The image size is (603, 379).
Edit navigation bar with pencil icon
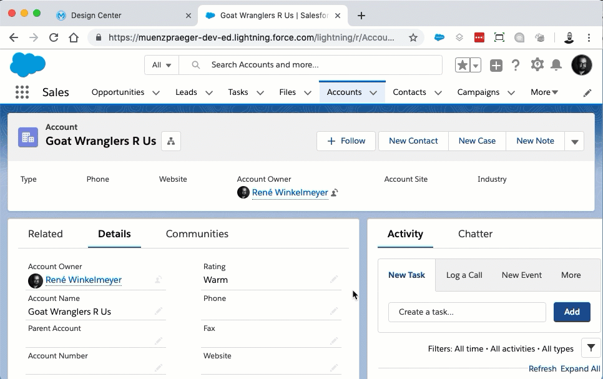587,93
